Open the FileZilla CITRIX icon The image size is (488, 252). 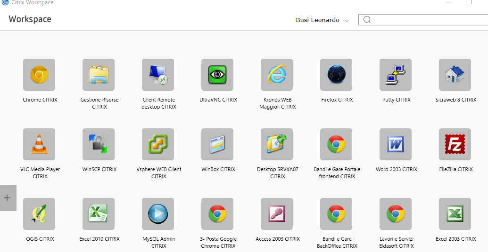click(x=455, y=144)
